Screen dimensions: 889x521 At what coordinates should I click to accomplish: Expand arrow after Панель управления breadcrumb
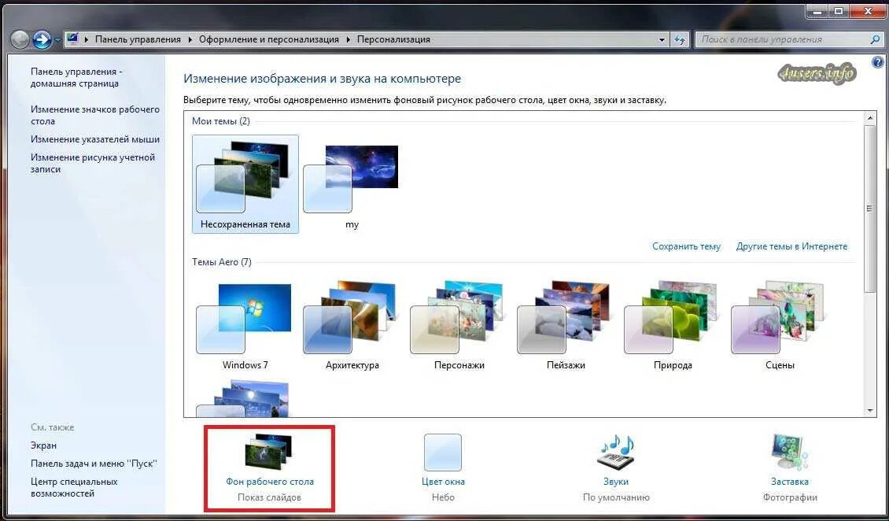pyautogui.click(x=190, y=39)
